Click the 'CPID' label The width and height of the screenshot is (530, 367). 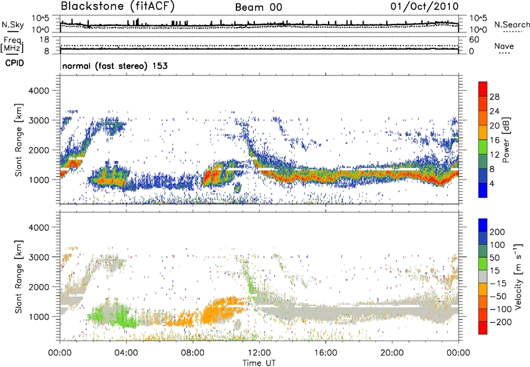[15, 63]
